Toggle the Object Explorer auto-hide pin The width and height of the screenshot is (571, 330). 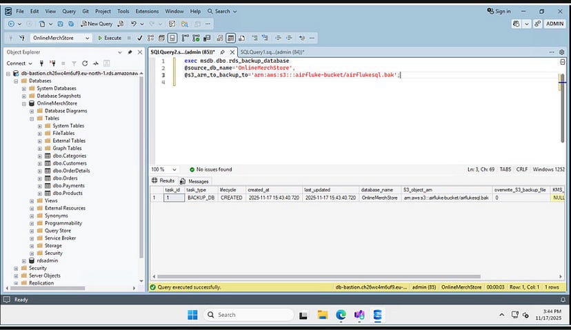(130, 52)
